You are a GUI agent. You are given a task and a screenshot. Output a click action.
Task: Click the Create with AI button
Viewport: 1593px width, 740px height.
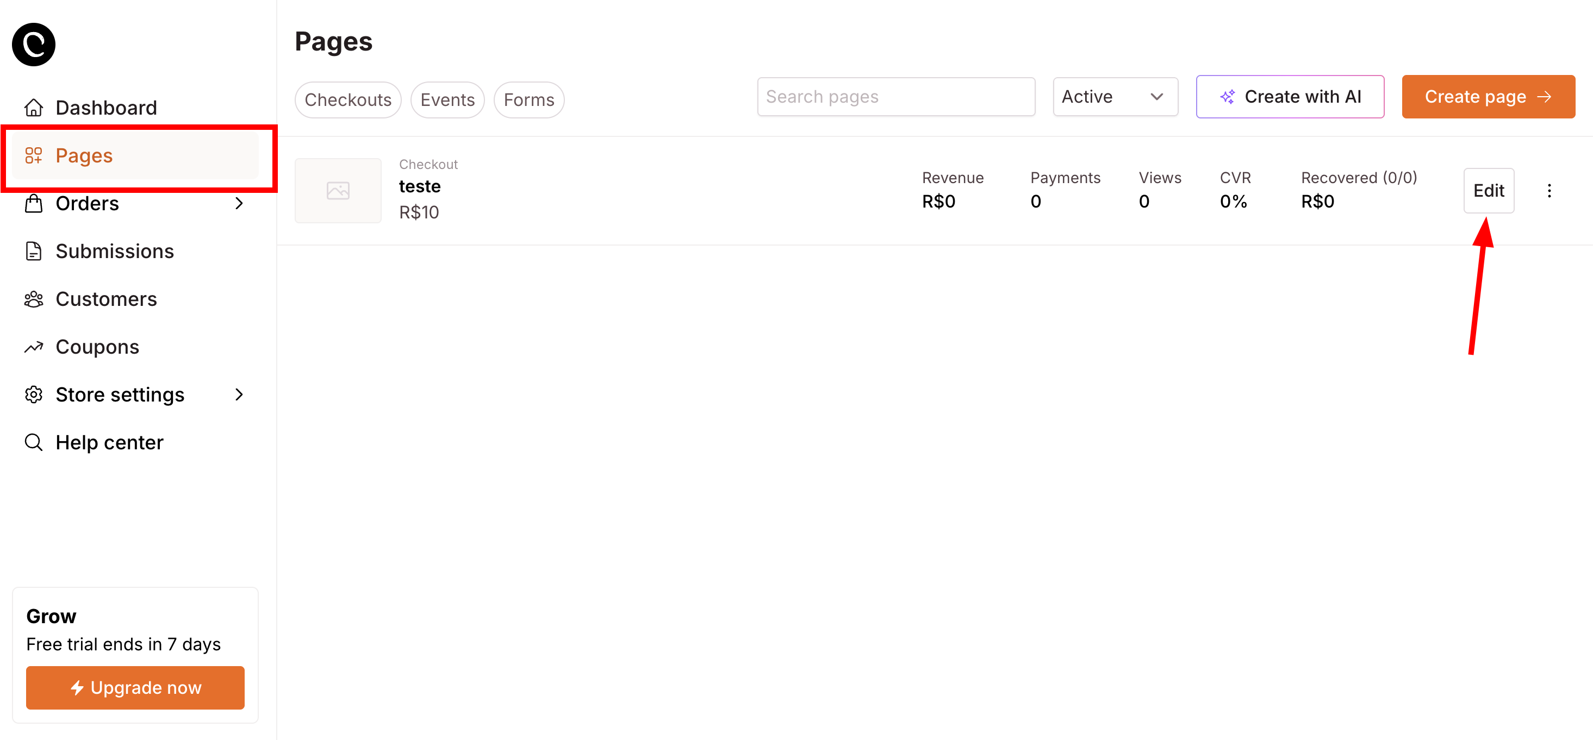pyautogui.click(x=1290, y=97)
